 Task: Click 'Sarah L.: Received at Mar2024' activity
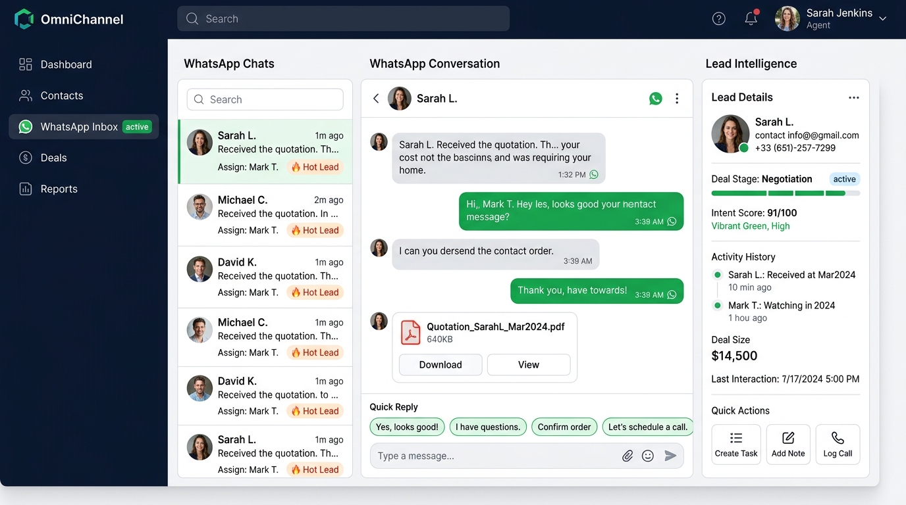[791, 275]
